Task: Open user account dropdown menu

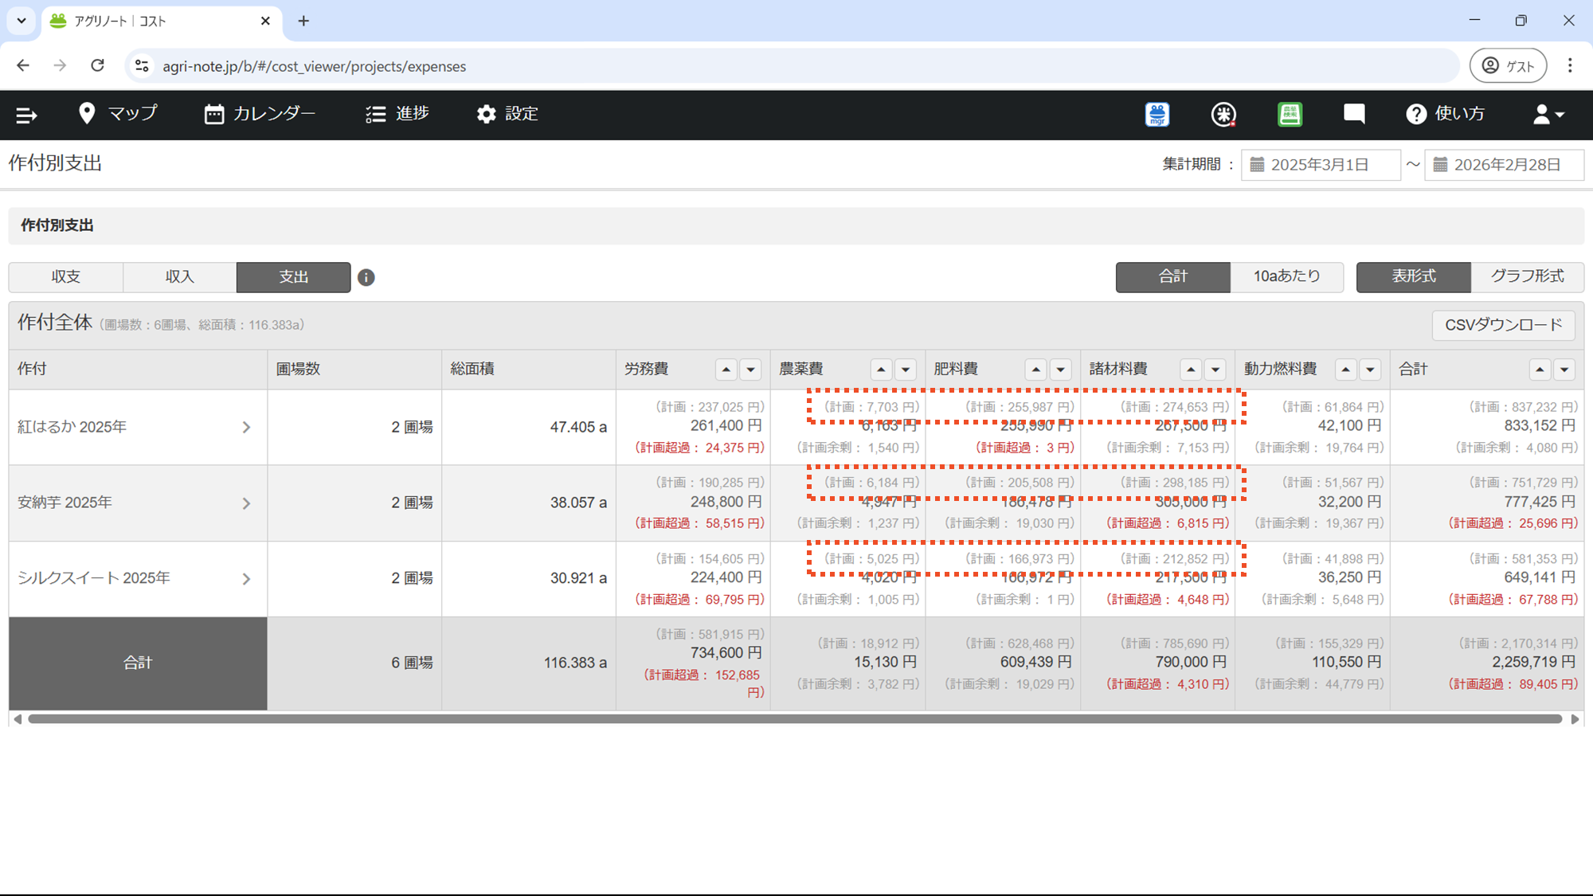Action: coord(1548,115)
